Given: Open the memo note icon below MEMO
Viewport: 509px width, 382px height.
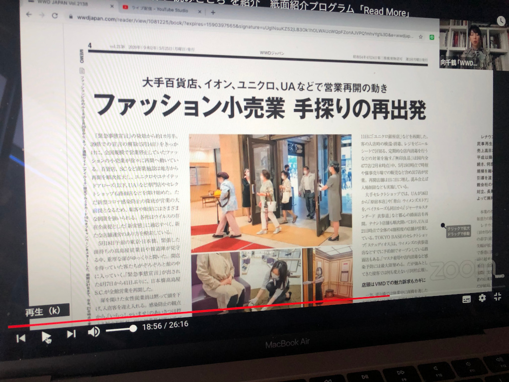Looking at the screenshot, I should (x=82, y=71).
